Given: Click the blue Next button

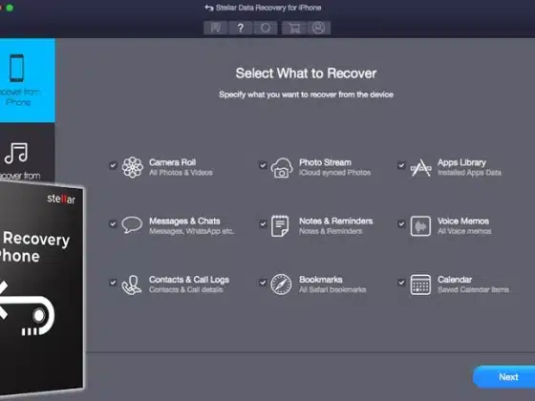Looking at the screenshot, I should click(504, 377).
